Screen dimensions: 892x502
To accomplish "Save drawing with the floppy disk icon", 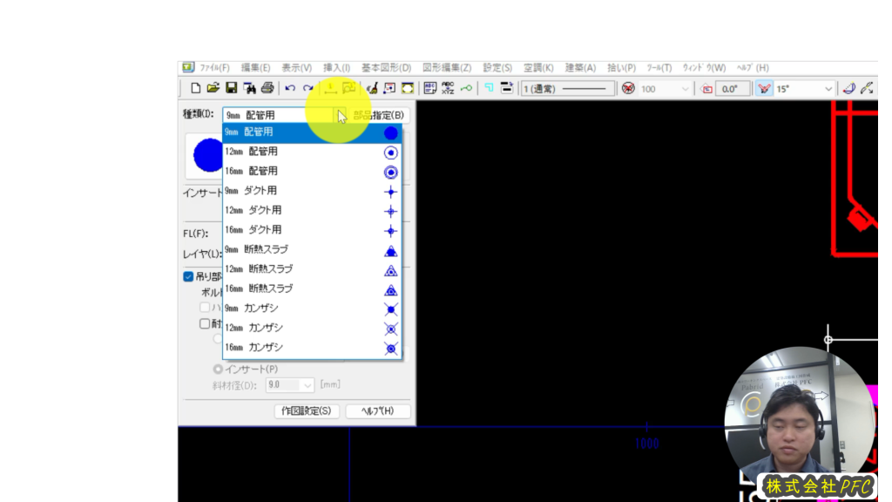I will coord(232,88).
